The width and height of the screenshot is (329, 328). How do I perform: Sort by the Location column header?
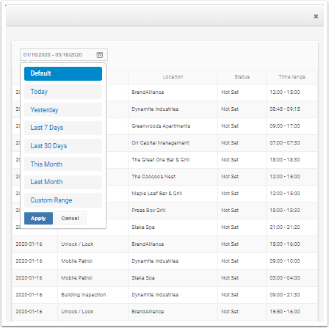coord(173,77)
